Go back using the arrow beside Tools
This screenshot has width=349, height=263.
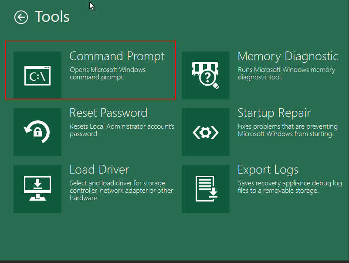click(21, 17)
